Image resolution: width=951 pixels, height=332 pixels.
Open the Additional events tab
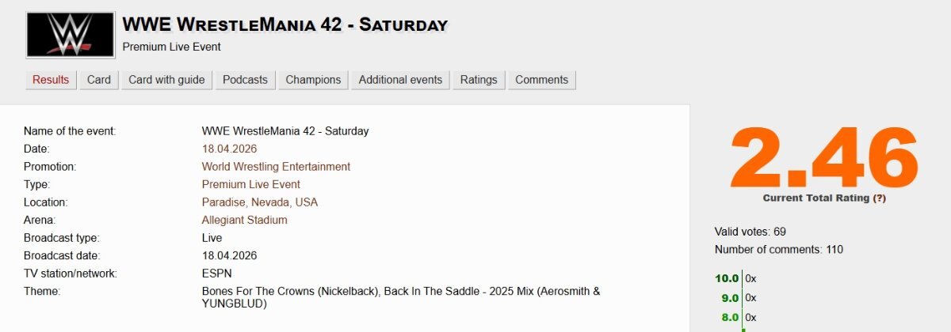pyautogui.click(x=400, y=80)
